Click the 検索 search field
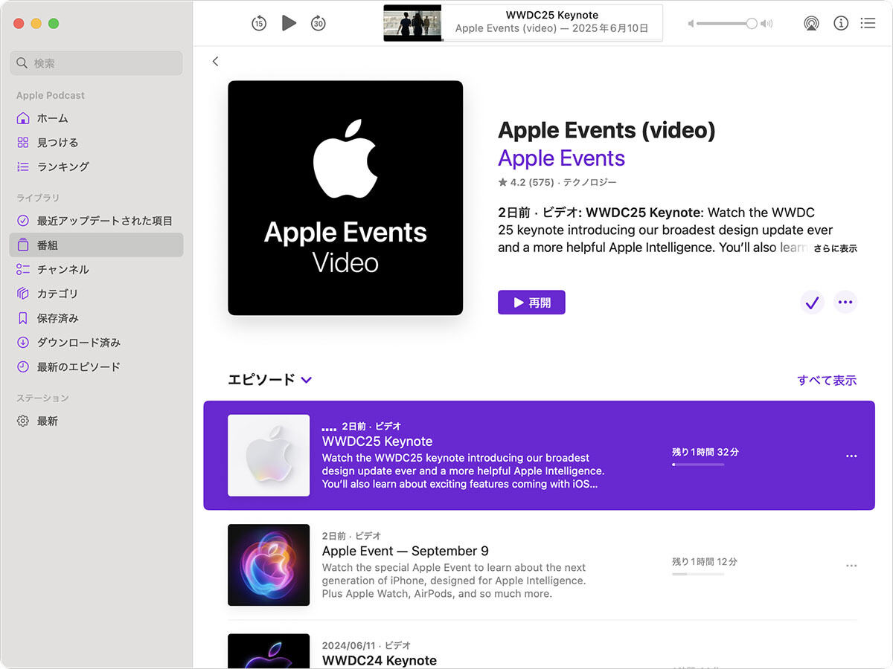This screenshot has height=669, width=893. click(x=96, y=63)
